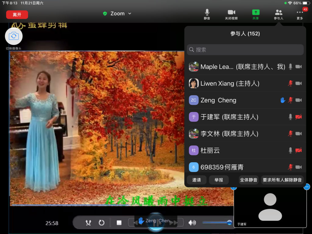
Task: Adjust the player volume slider handle
Action: (x=229, y=222)
